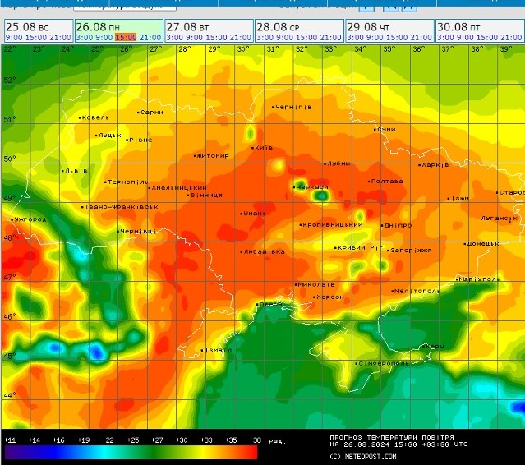Image resolution: width=525 pixels, height=465 pixels.
Task: Start the forecast animation play button
Action: tap(367, 6)
